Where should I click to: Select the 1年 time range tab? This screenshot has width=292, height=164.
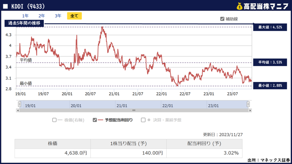pyautogui.click(x=25, y=16)
